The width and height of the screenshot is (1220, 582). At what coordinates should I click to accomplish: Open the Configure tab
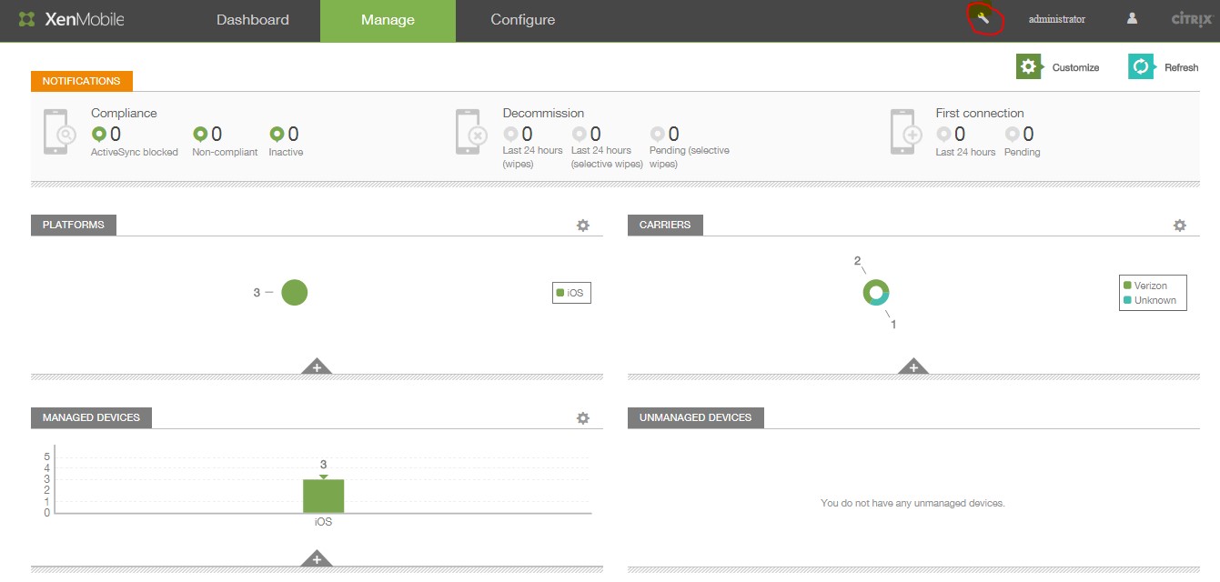[522, 20]
